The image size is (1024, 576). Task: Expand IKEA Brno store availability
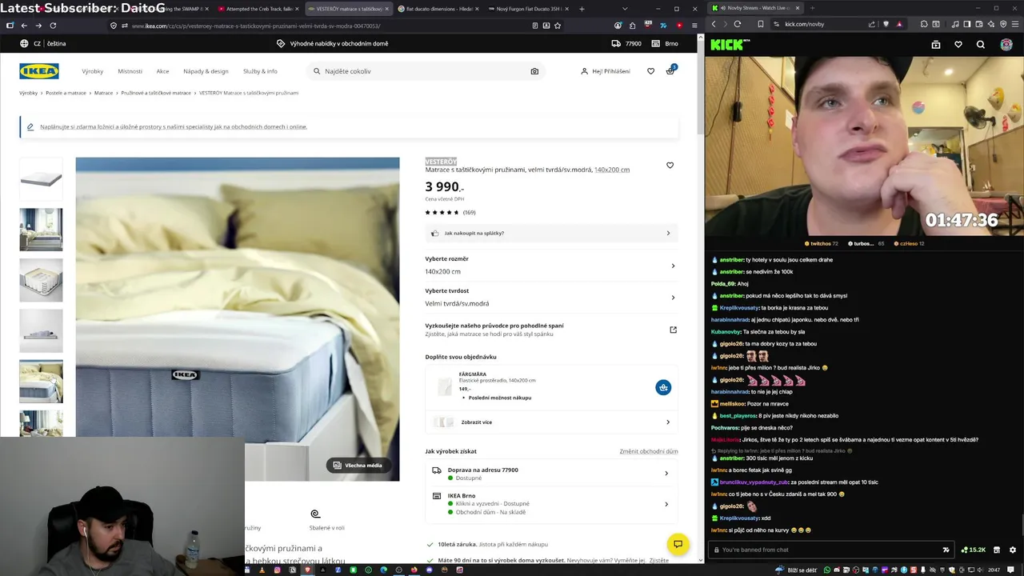point(551,504)
